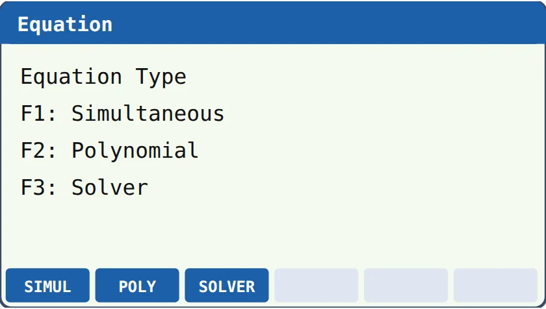Screen dimensions: 546x309
Task: Click the F1: key label
Action: tap(38, 114)
